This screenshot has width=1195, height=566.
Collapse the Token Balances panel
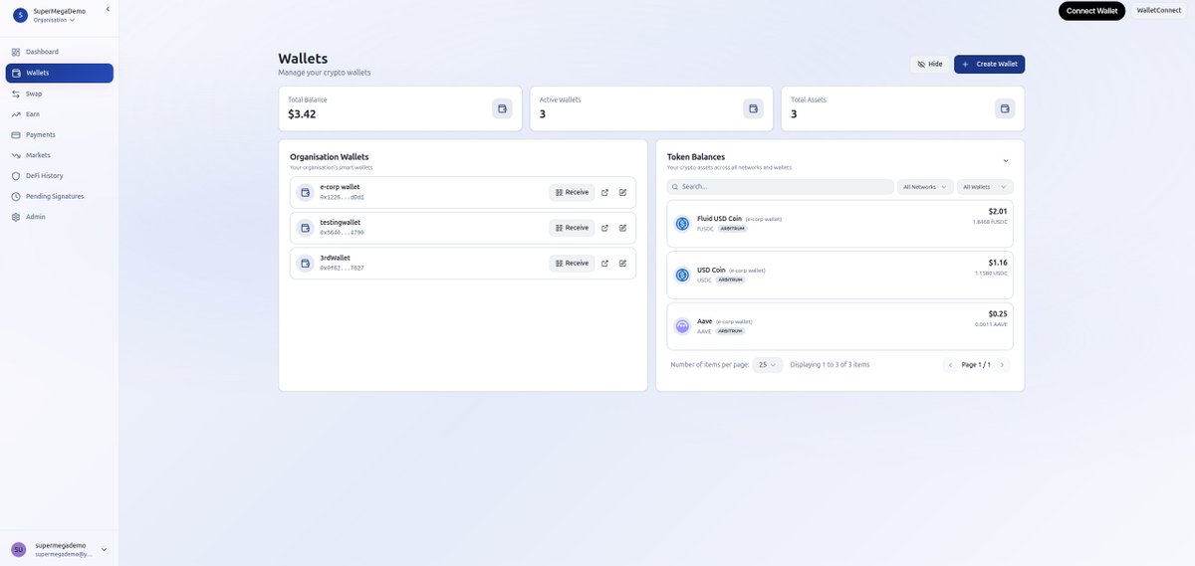click(1006, 160)
